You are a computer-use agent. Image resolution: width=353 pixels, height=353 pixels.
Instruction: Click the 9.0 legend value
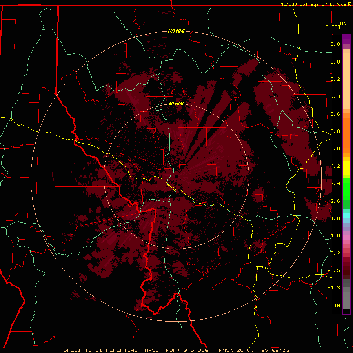335,62
